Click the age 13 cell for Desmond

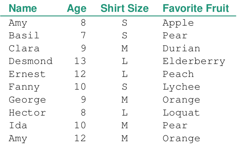click(80, 61)
